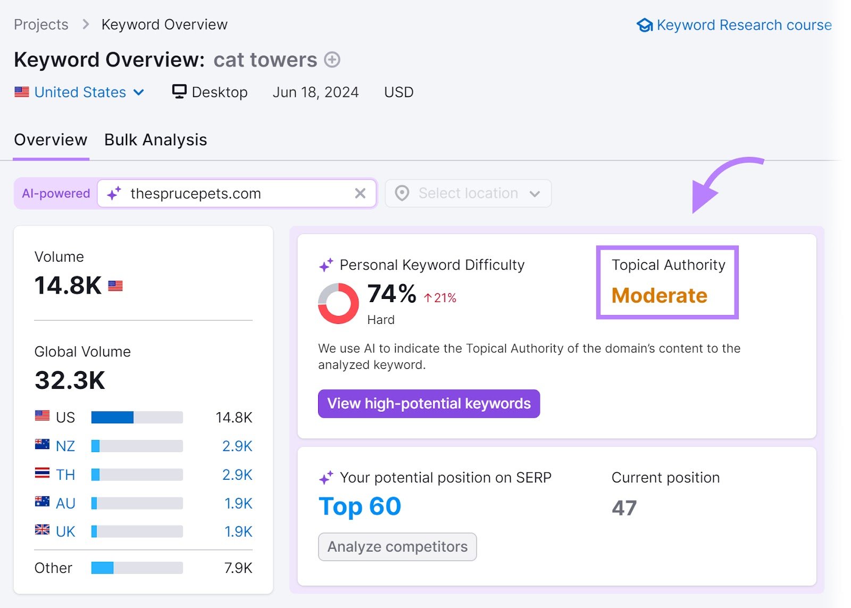Viewport: 851px width, 608px height.
Task: Click the plus icon next to cat towers
Action: coord(332,60)
